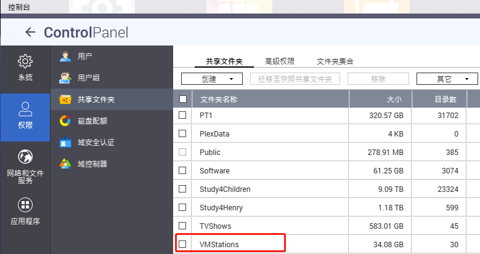Switch to the 文件夹集合 tab
The image size is (480, 254).
click(335, 62)
